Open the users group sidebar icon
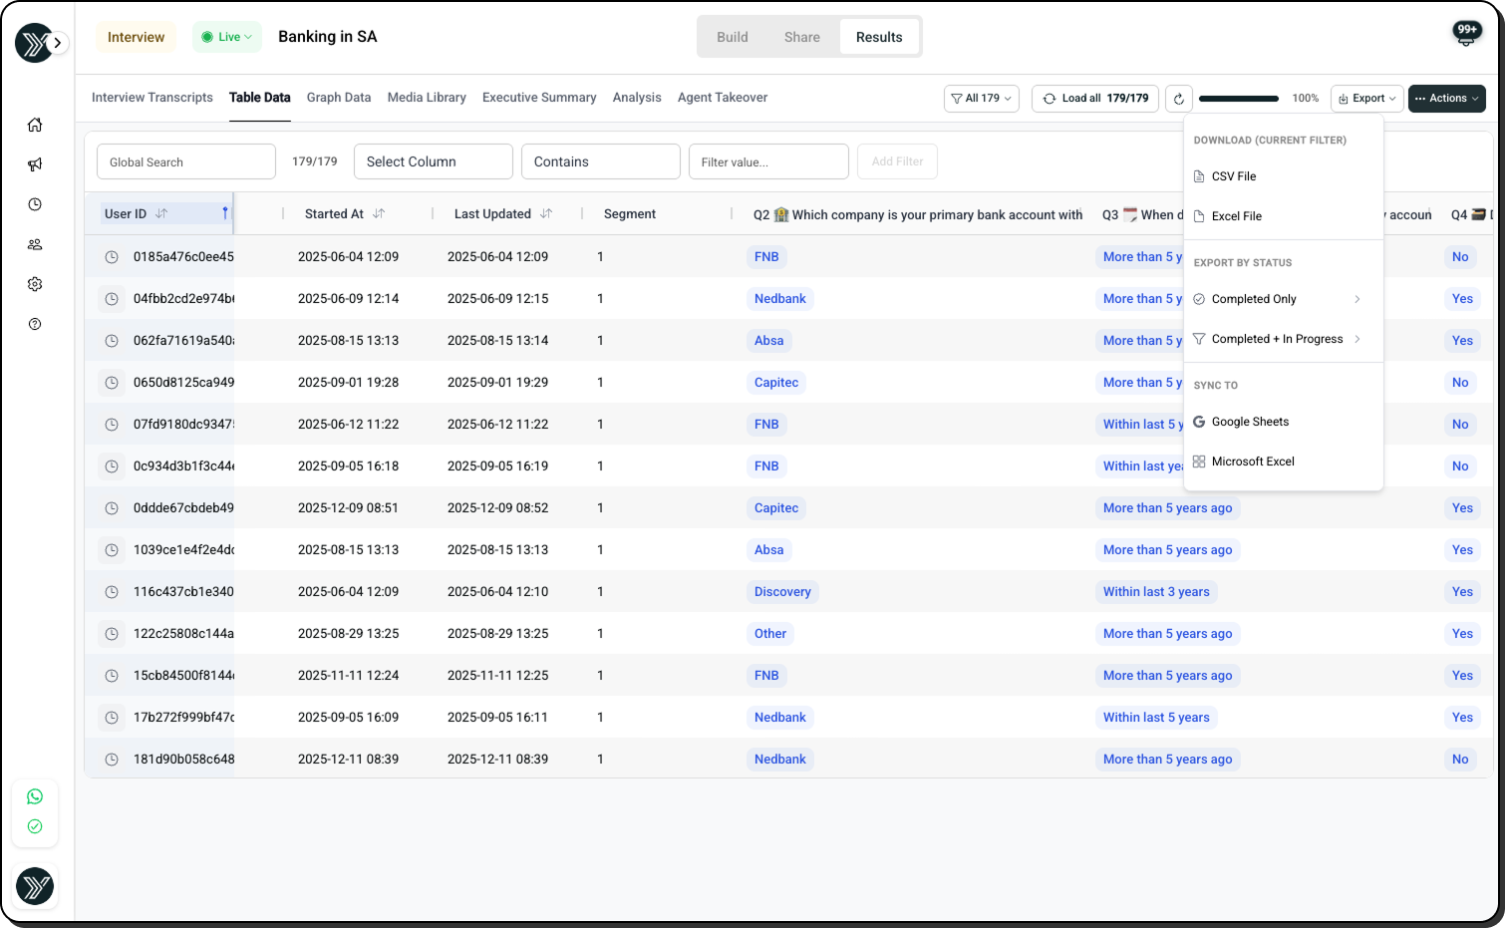The image size is (1505, 928). [35, 244]
